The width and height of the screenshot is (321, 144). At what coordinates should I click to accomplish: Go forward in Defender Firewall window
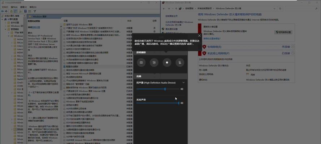click(169, 9)
